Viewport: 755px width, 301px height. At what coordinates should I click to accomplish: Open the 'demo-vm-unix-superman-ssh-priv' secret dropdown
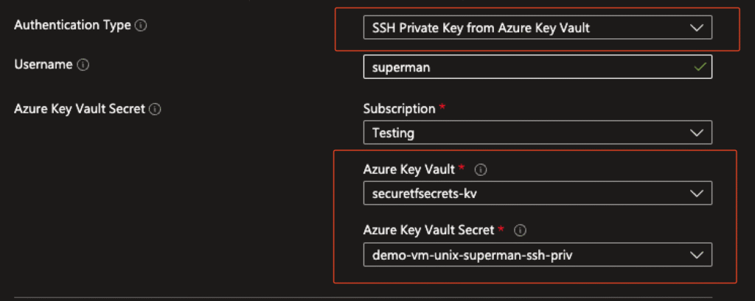[x=537, y=255]
